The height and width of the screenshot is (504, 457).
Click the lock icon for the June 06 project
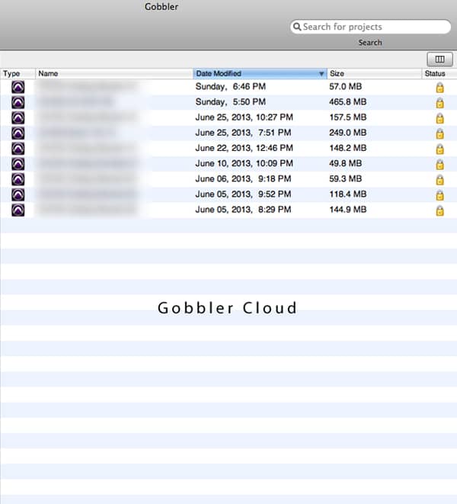point(439,180)
